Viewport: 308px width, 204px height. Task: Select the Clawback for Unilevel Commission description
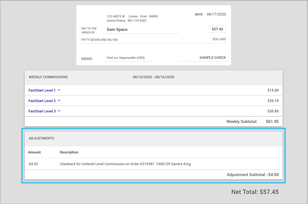coord(125,164)
